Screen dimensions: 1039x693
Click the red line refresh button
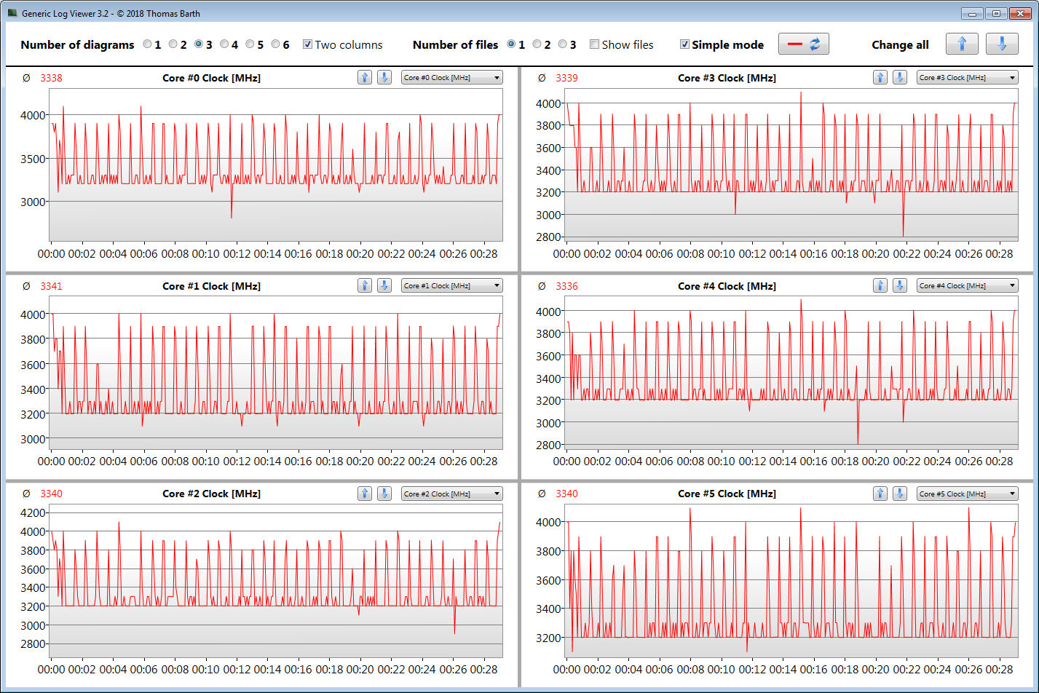tap(803, 44)
